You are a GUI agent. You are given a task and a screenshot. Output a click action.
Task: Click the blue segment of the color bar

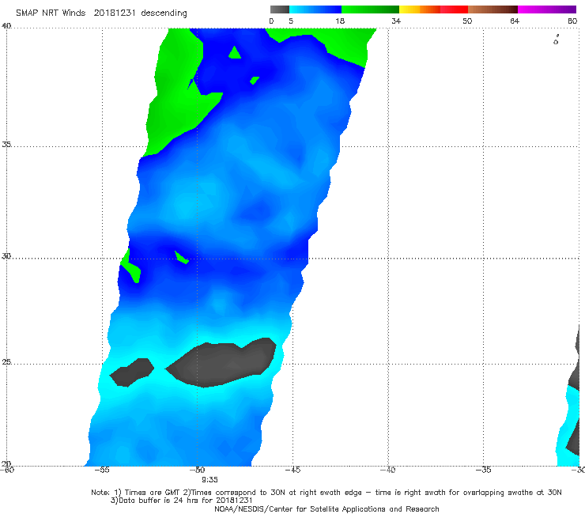315,9
